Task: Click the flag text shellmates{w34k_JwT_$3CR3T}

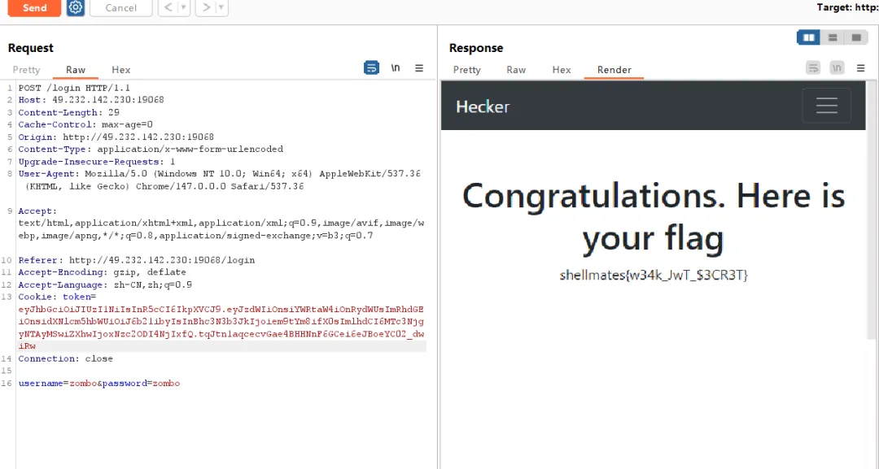Action: point(654,276)
